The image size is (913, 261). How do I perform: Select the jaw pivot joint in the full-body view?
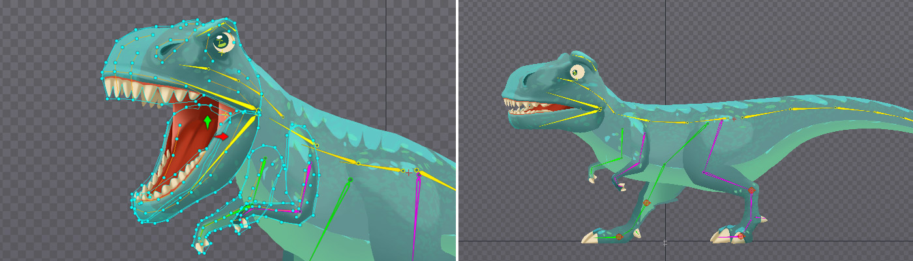[599, 110]
